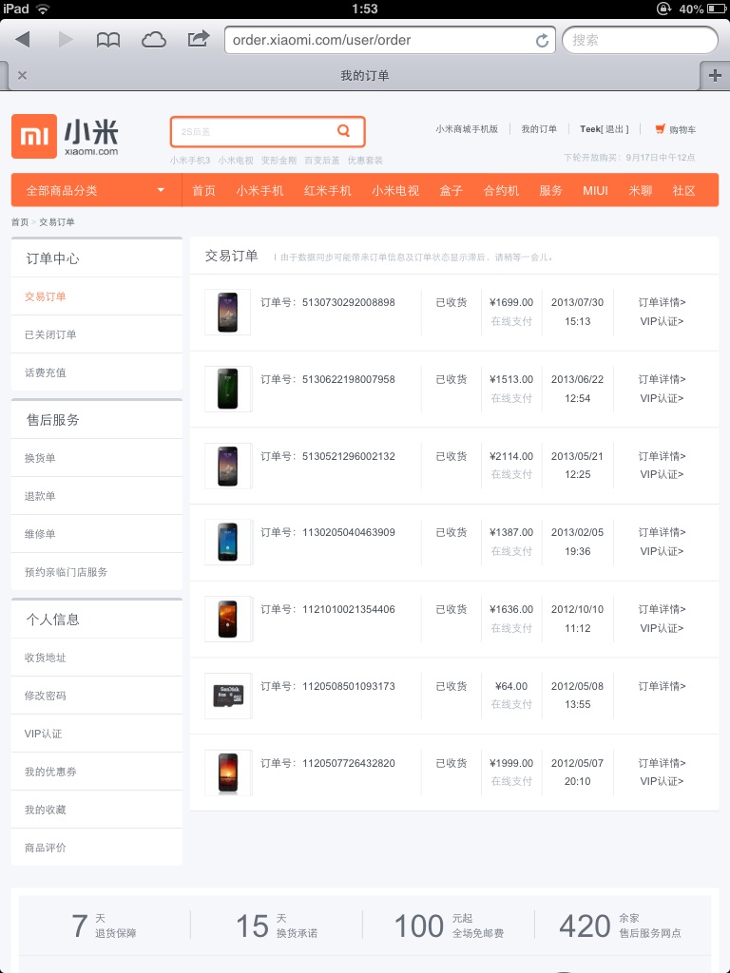
Task: Click 退出 logout link
Action: point(615,129)
